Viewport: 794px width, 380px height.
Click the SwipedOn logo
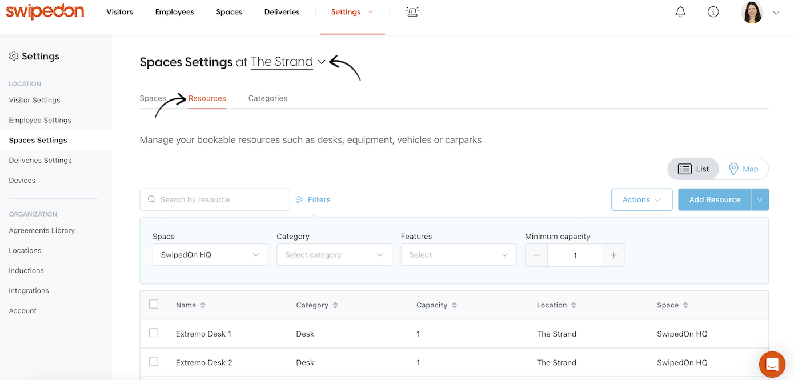tap(45, 11)
